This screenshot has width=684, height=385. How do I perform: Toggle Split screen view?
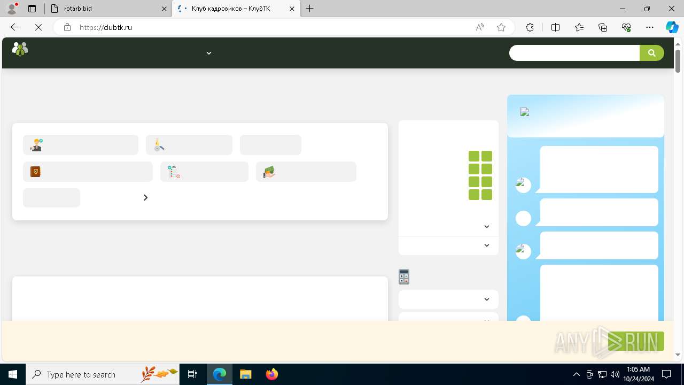[555, 27]
